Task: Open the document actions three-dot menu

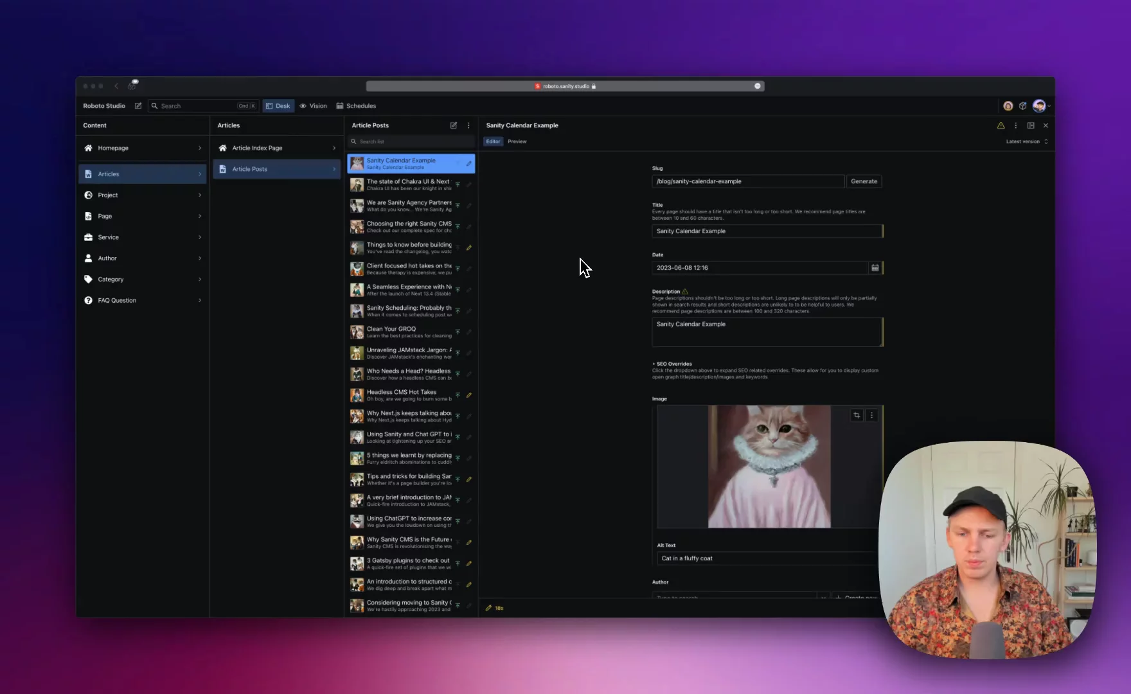Action: pos(1016,125)
